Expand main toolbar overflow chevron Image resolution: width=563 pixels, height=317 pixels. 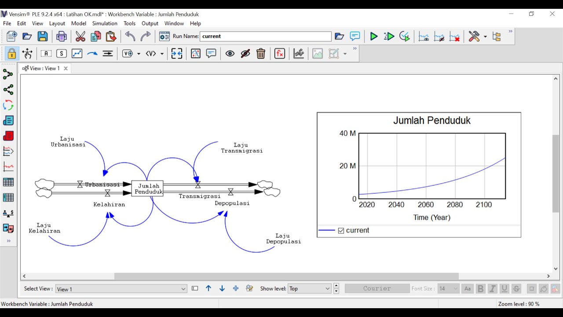[511, 31]
